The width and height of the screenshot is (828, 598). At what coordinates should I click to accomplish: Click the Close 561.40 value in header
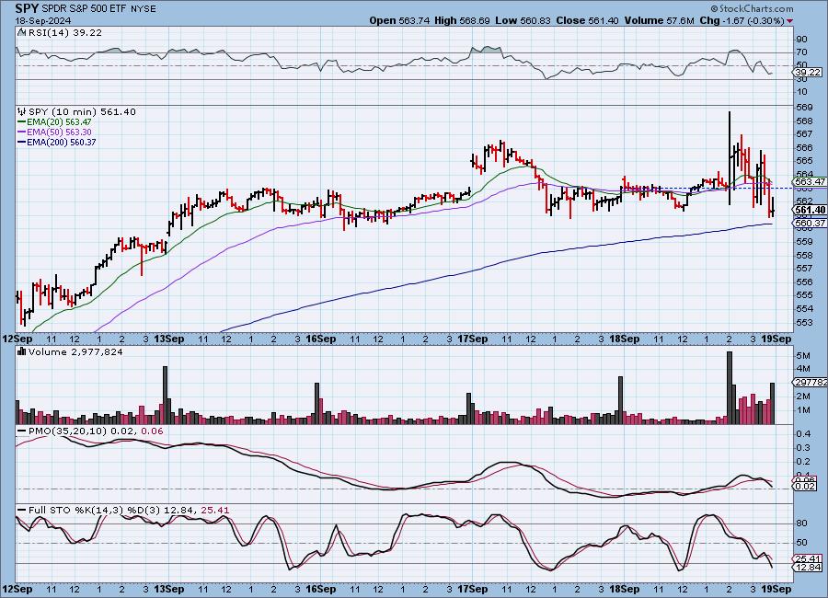click(588, 20)
